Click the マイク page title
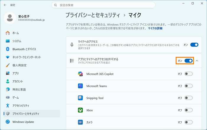The image size is (207, 130). pyautogui.click(x=135, y=15)
